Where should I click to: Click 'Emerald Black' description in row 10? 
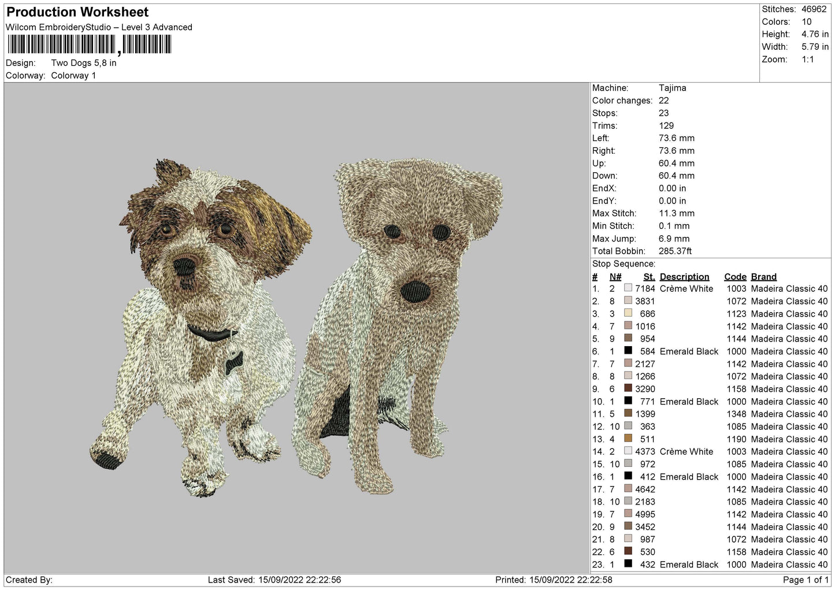pyautogui.click(x=689, y=401)
